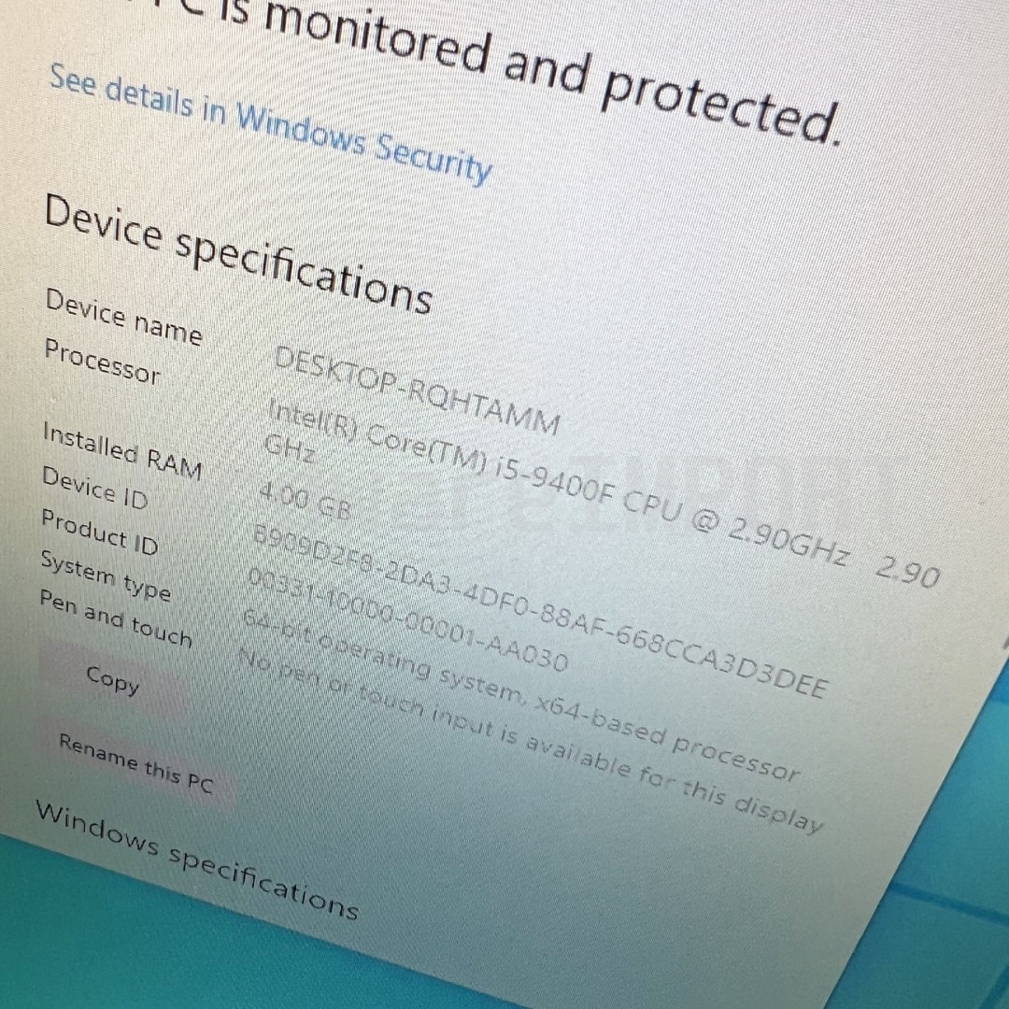Viewport: 1009px width, 1009px height.
Task: Select the Device specifications heading
Action: click(x=238, y=255)
